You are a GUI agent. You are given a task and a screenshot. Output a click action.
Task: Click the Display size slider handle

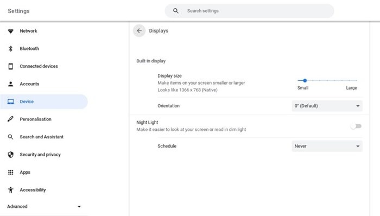pos(305,80)
